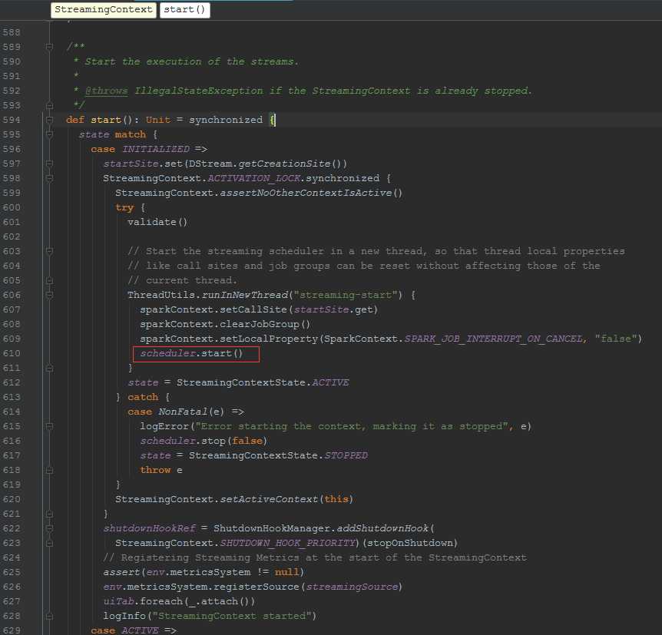Click 'uiTab' on line 627
662x635 pixels.
coord(118,601)
